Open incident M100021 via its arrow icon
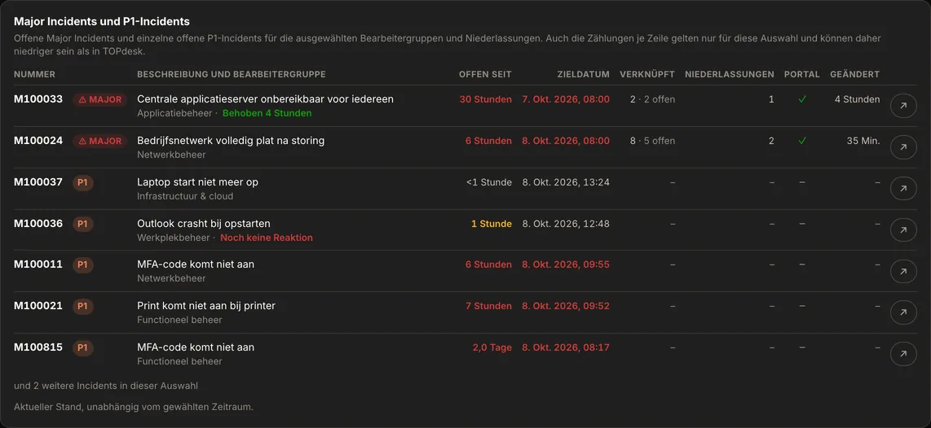The height and width of the screenshot is (428, 931). (903, 312)
